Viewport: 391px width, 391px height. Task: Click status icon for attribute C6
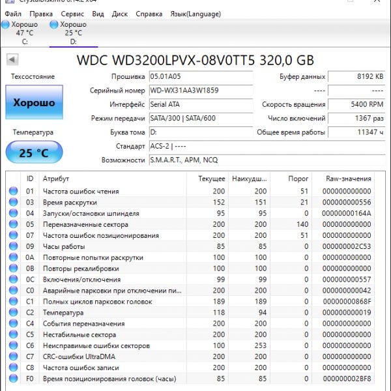[x=13, y=345]
